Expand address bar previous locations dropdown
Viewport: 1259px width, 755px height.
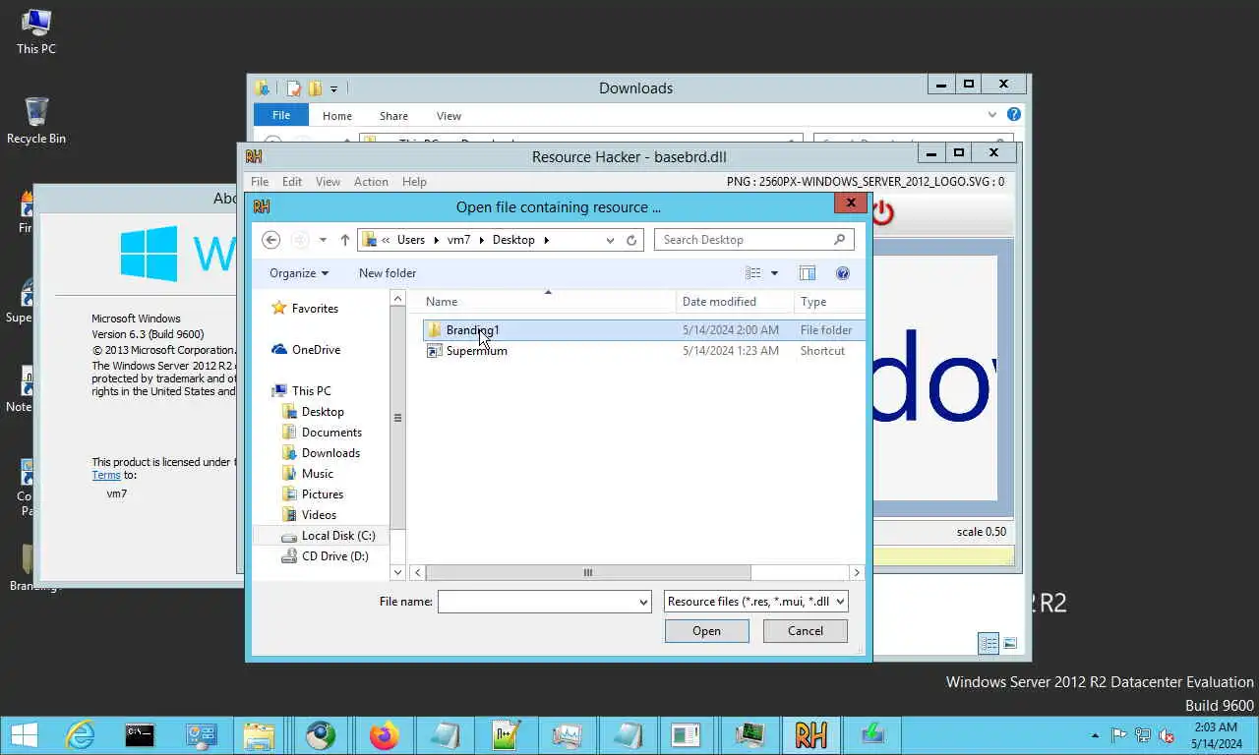click(610, 240)
